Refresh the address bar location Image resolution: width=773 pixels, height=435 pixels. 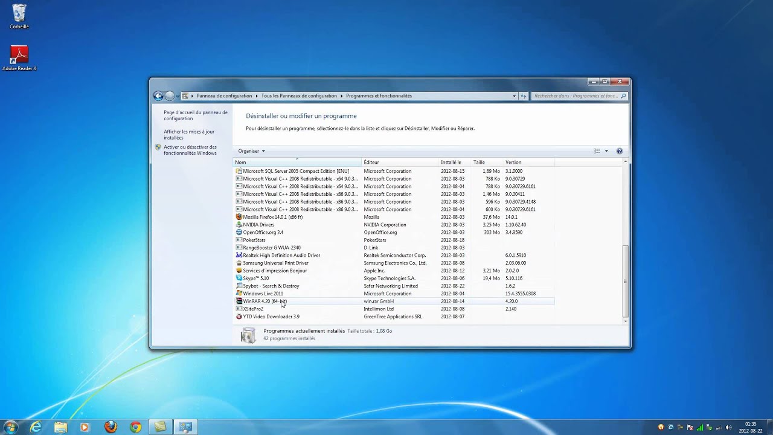[524, 95]
